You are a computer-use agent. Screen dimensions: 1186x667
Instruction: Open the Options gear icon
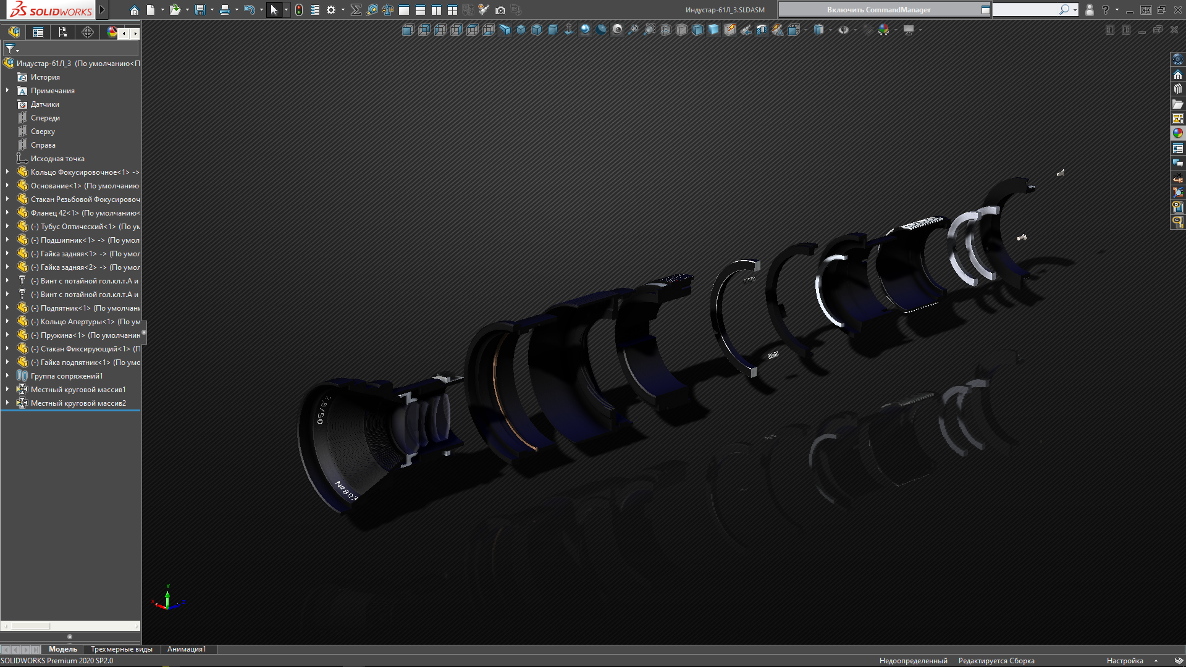pyautogui.click(x=331, y=10)
